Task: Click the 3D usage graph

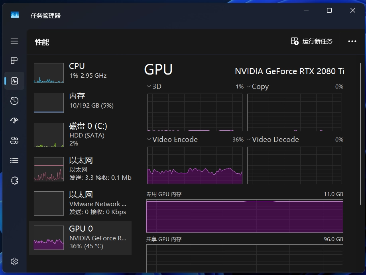Action: [x=195, y=112]
